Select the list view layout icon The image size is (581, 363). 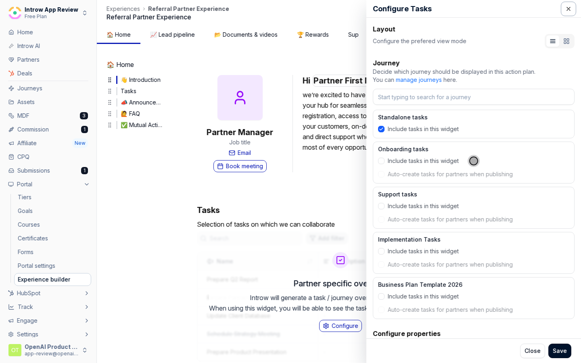[x=553, y=41]
